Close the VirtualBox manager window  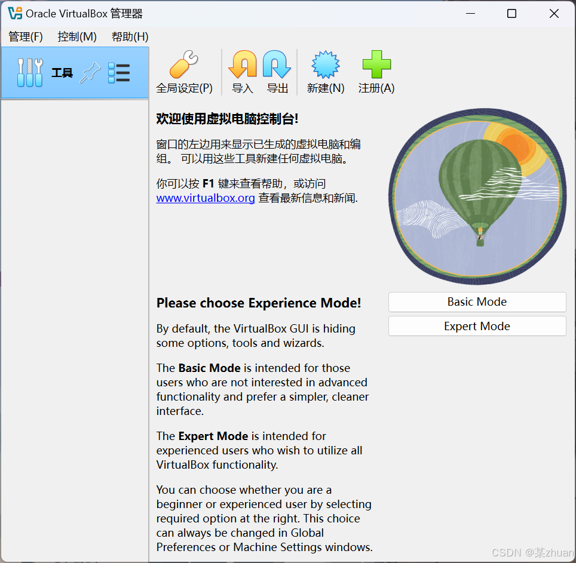point(554,14)
